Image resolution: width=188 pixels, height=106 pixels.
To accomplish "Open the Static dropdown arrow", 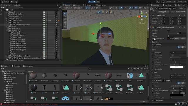I will click(185, 9).
